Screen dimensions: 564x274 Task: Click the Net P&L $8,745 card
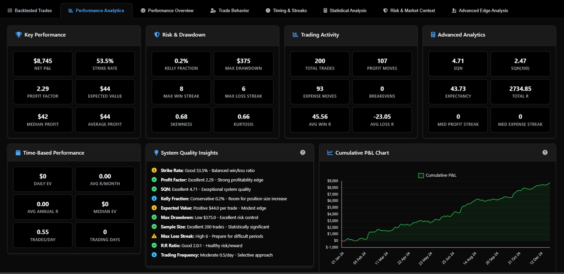(43, 64)
